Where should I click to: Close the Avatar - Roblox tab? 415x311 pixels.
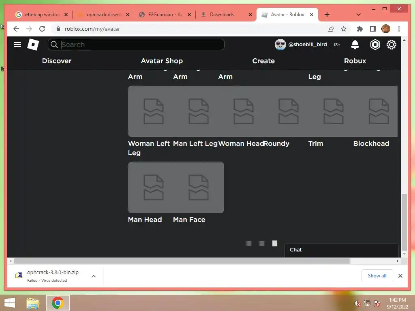coord(312,15)
